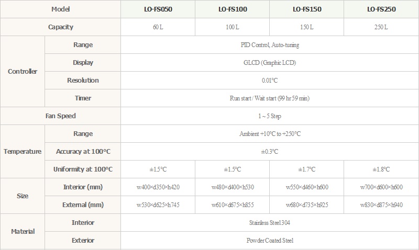Select the PID Control, Auto-tuning cell

(270, 45)
